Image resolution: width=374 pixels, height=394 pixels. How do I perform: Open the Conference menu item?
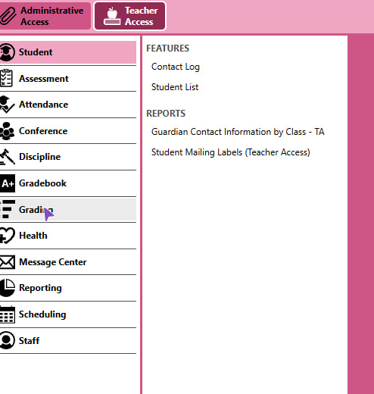[x=68, y=131]
